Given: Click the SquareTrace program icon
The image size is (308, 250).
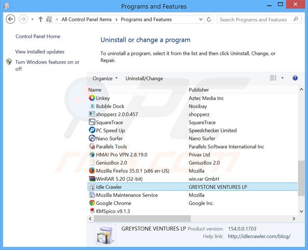Looking at the screenshot, I should [x=92, y=122].
